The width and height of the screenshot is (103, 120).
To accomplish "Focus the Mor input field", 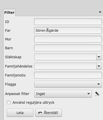I will [x=68, y=39].
